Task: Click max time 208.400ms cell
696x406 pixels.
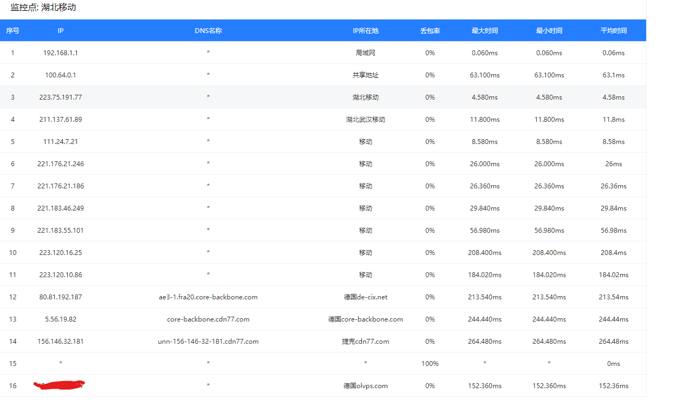Action: click(485, 253)
